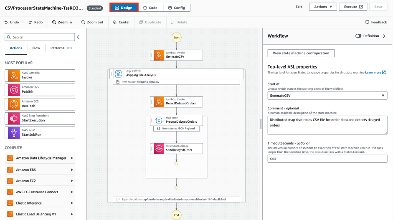Image resolution: width=393 pixels, height=220 pixels.
Task: Click the shipping_data.csv item source row
Action: tap(176, 82)
